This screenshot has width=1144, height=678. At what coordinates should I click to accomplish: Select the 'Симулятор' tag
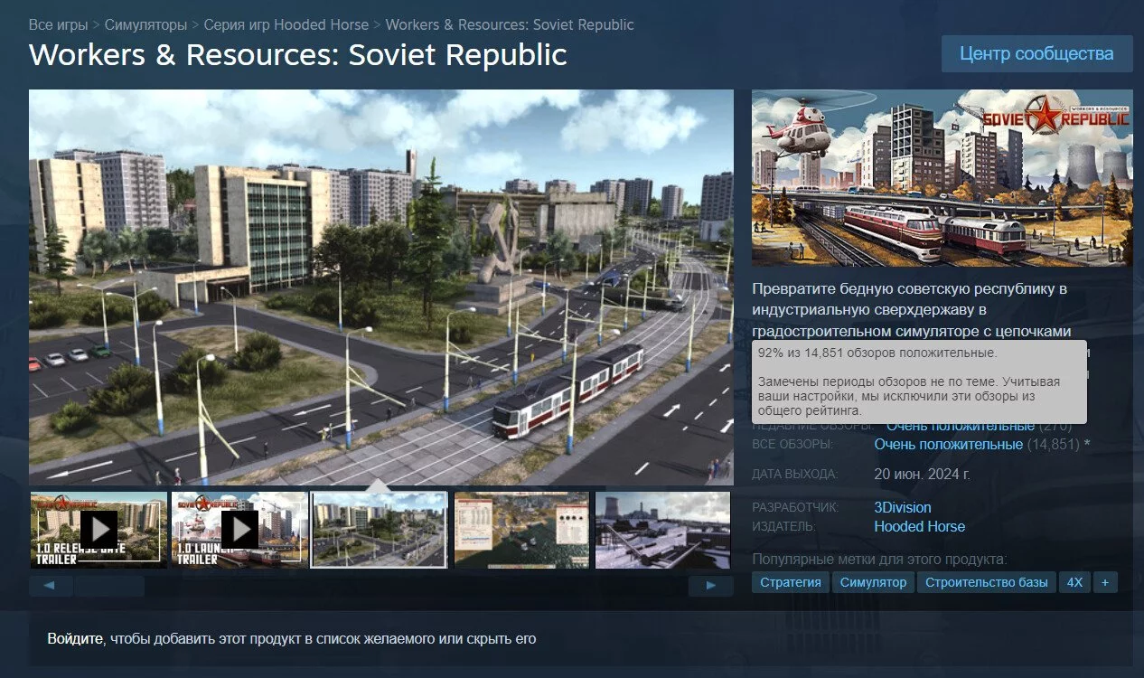pyautogui.click(x=873, y=582)
